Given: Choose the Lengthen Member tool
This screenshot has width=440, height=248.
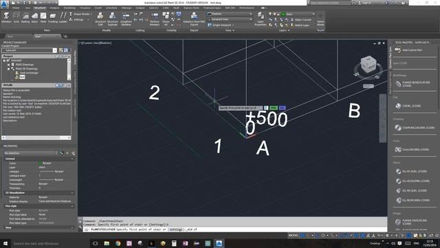Looking at the screenshot, I should 126,19.
